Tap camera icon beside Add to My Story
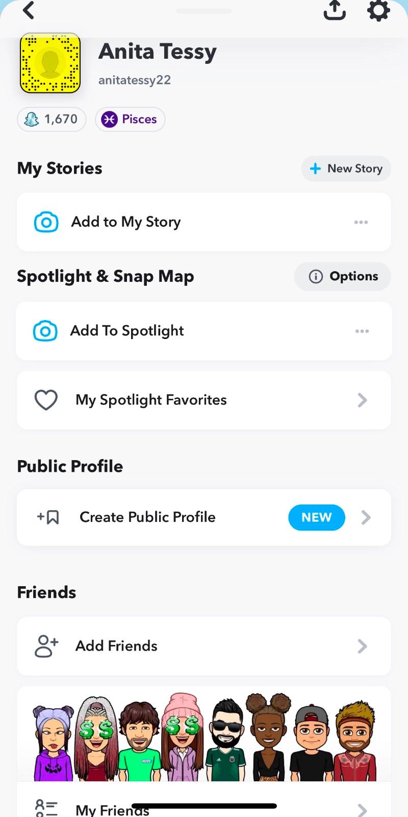 tap(46, 222)
